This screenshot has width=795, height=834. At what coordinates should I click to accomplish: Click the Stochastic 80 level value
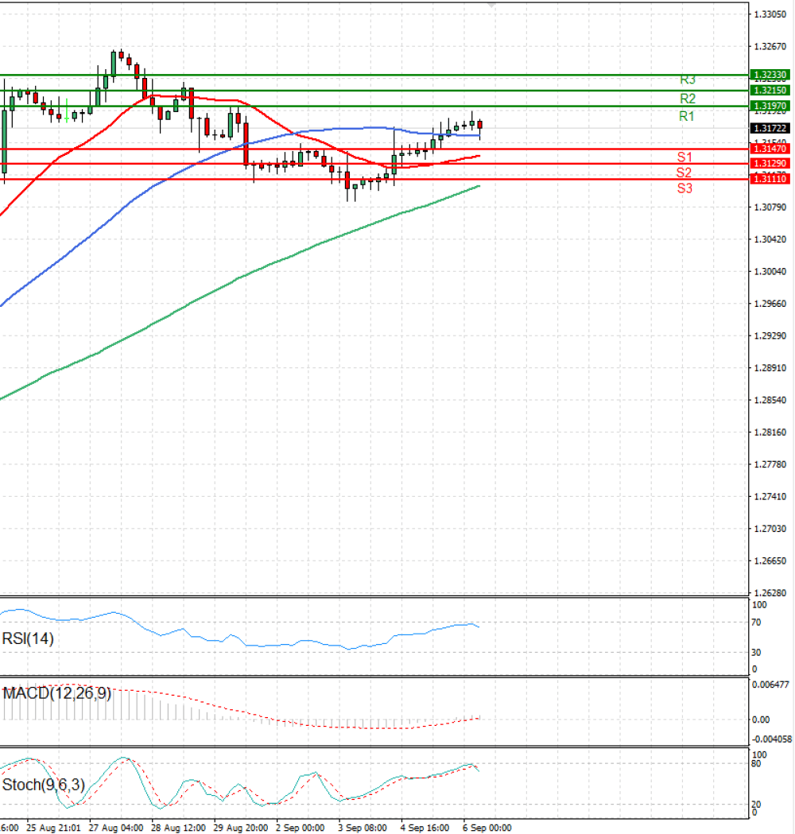[x=756, y=764]
